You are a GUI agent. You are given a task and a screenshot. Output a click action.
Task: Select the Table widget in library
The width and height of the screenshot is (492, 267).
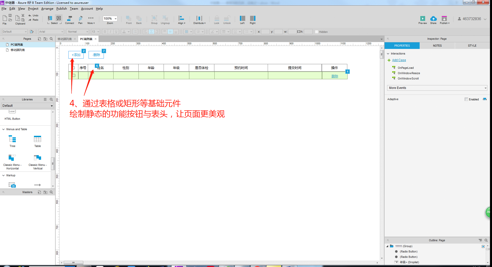38,141
